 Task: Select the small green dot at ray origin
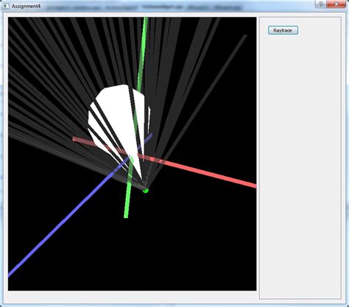point(146,191)
